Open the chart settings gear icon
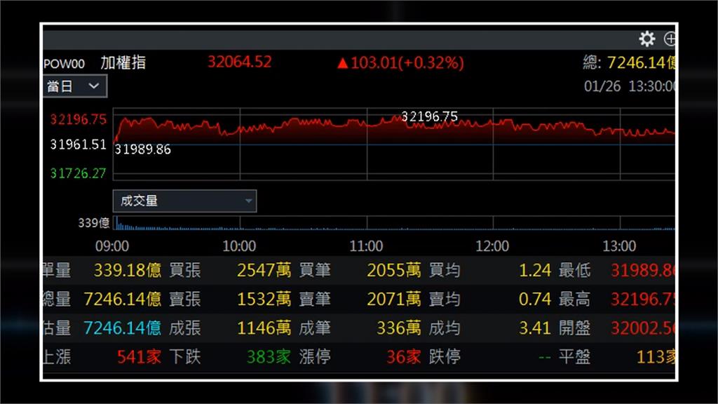Viewport: 718px width, 404px height. pos(646,39)
